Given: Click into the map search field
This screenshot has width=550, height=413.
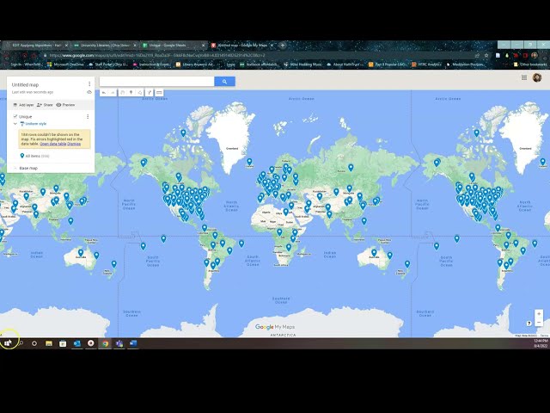Looking at the screenshot, I should 156,82.
